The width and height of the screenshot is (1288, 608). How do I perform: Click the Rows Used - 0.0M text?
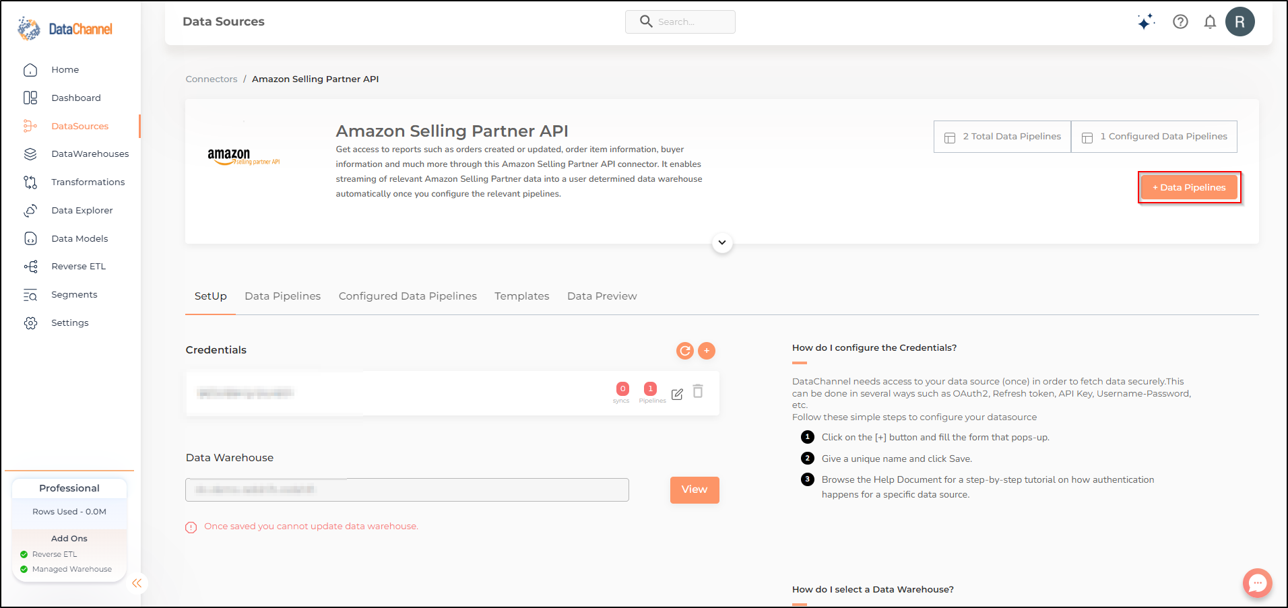click(69, 512)
